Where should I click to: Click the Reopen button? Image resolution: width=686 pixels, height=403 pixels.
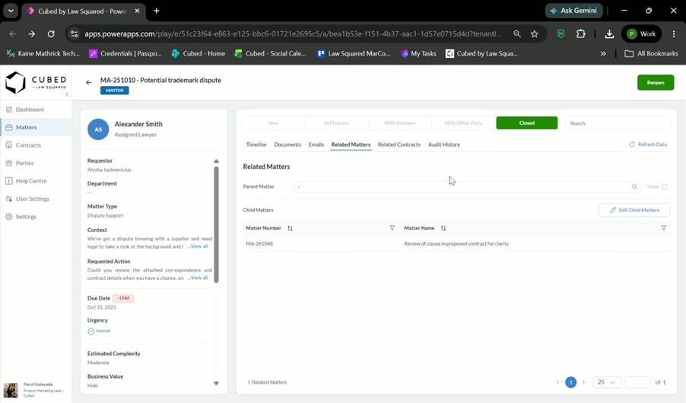point(656,82)
